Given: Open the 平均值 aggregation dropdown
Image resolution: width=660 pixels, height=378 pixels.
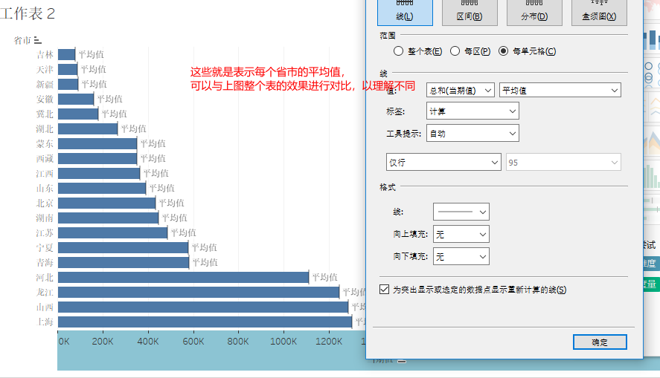Looking at the screenshot, I should (560, 91).
